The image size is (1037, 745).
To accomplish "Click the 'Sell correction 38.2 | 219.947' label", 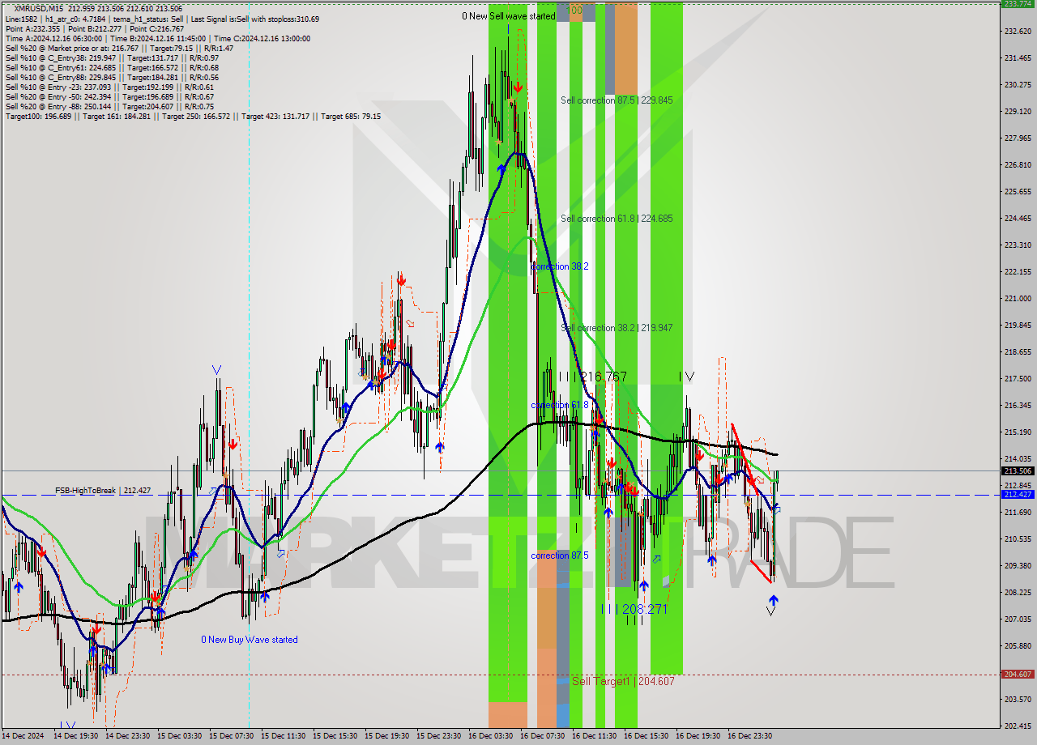I will [x=617, y=328].
